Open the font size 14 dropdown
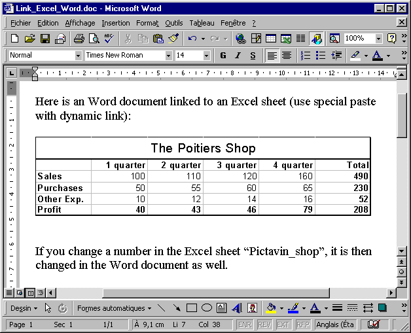The width and height of the screenshot is (411, 333). pyautogui.click(x=207, y=56)
